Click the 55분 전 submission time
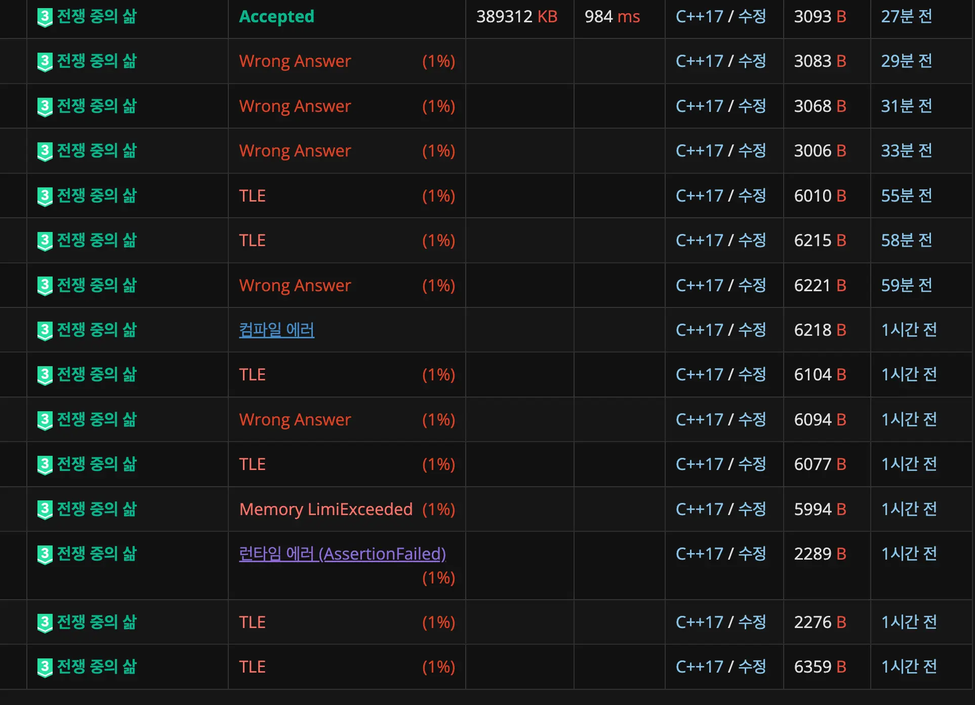 pos(906,196)
